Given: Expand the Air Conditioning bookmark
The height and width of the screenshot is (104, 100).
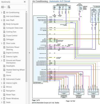Looking at the screenshot, I should 2,12.
